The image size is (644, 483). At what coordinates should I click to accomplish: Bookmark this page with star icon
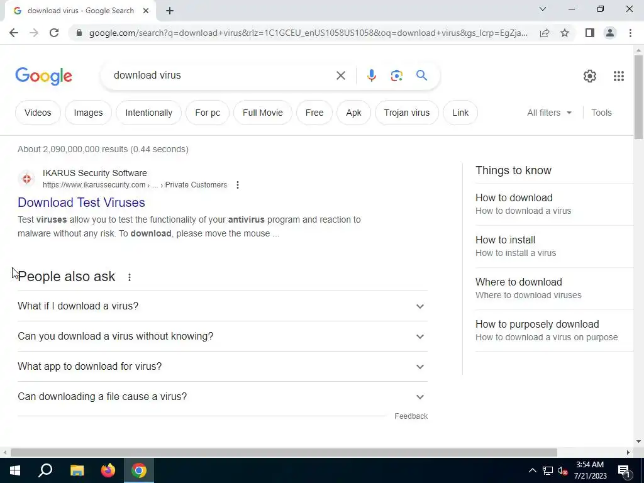[565, 33]
